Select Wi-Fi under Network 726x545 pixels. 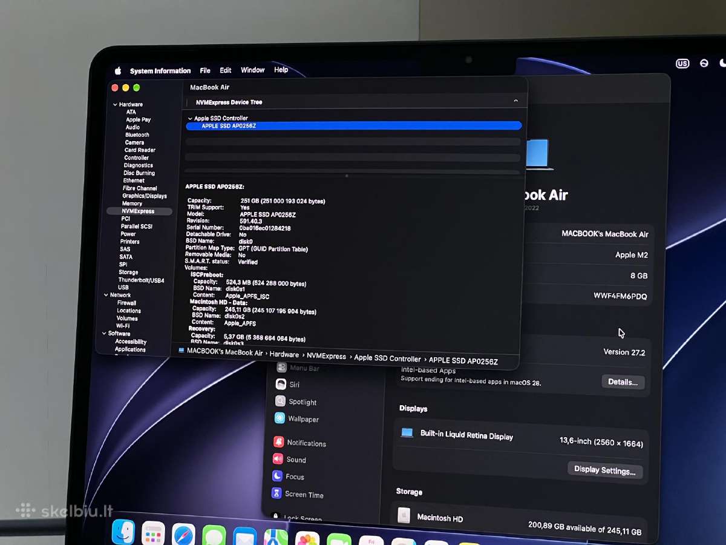click(x=123, y=326)
